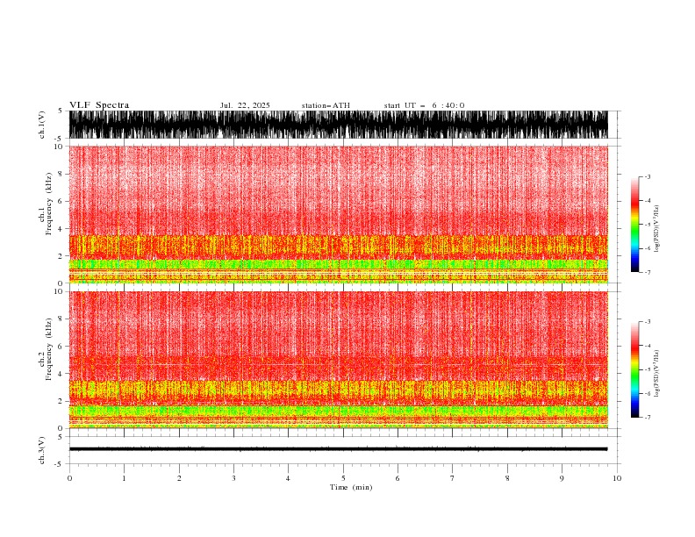Click the ch.1 spectrogram color scale bar
Image resolution: width=695 pixels, height=537 pixels.
(x=634, y=225)
